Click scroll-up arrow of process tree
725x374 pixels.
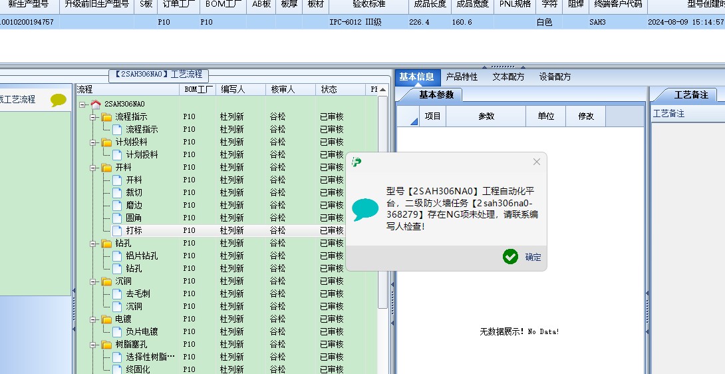coord(382,90)
